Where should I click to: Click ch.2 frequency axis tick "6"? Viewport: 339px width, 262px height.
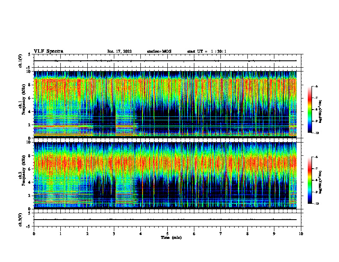click(x=30, y=169)
